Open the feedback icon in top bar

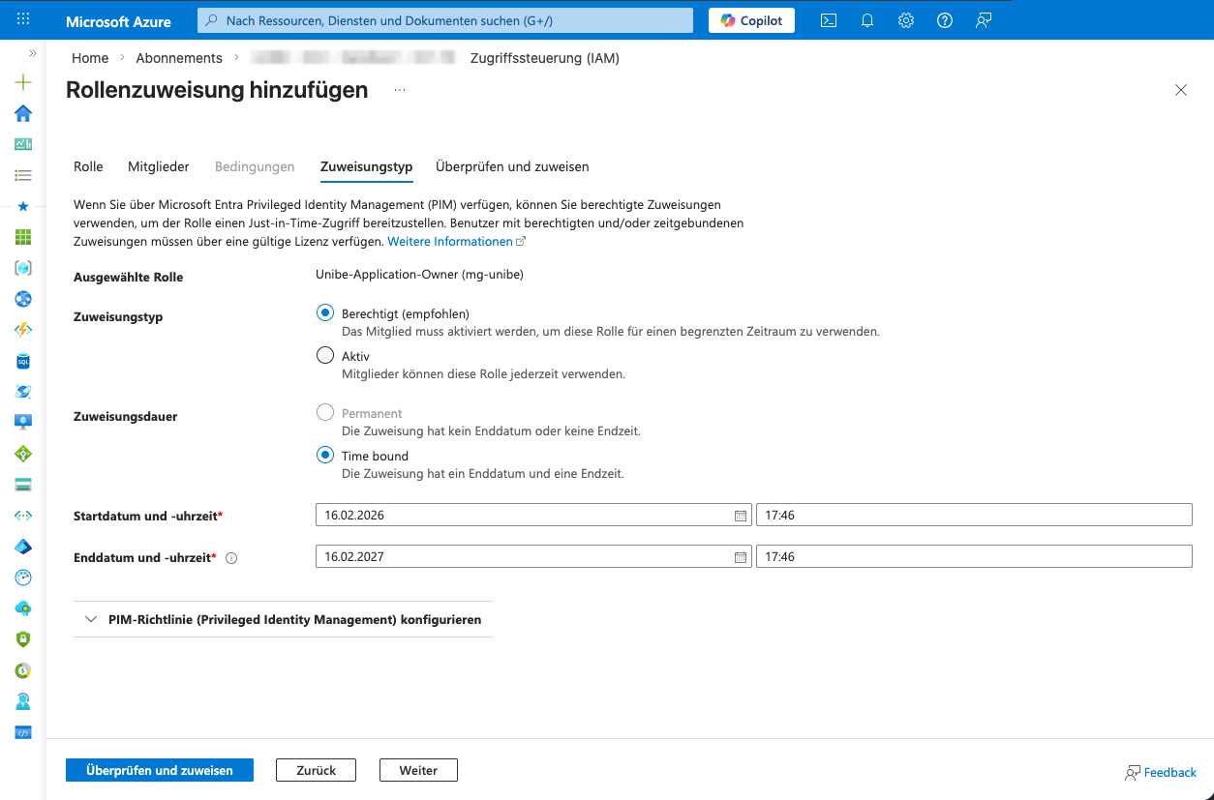(984, 20)
